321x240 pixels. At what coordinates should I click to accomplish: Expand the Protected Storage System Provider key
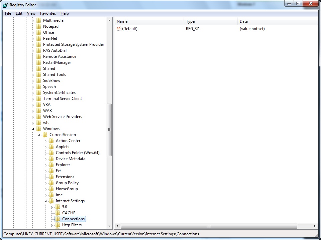click(33, 45)
